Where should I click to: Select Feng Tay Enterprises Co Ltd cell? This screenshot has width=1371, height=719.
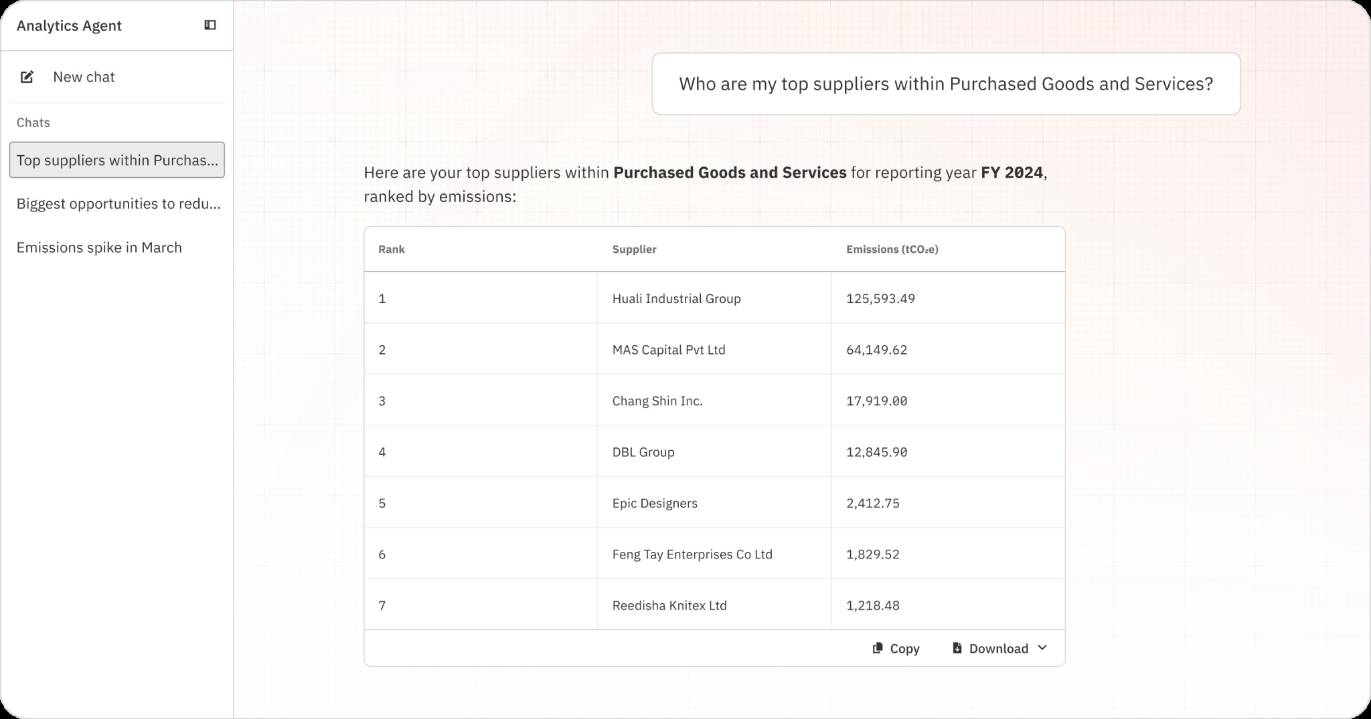pos(714,554)
